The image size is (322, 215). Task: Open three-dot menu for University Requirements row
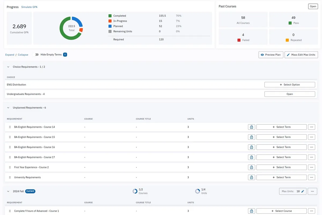coord(311,177)
